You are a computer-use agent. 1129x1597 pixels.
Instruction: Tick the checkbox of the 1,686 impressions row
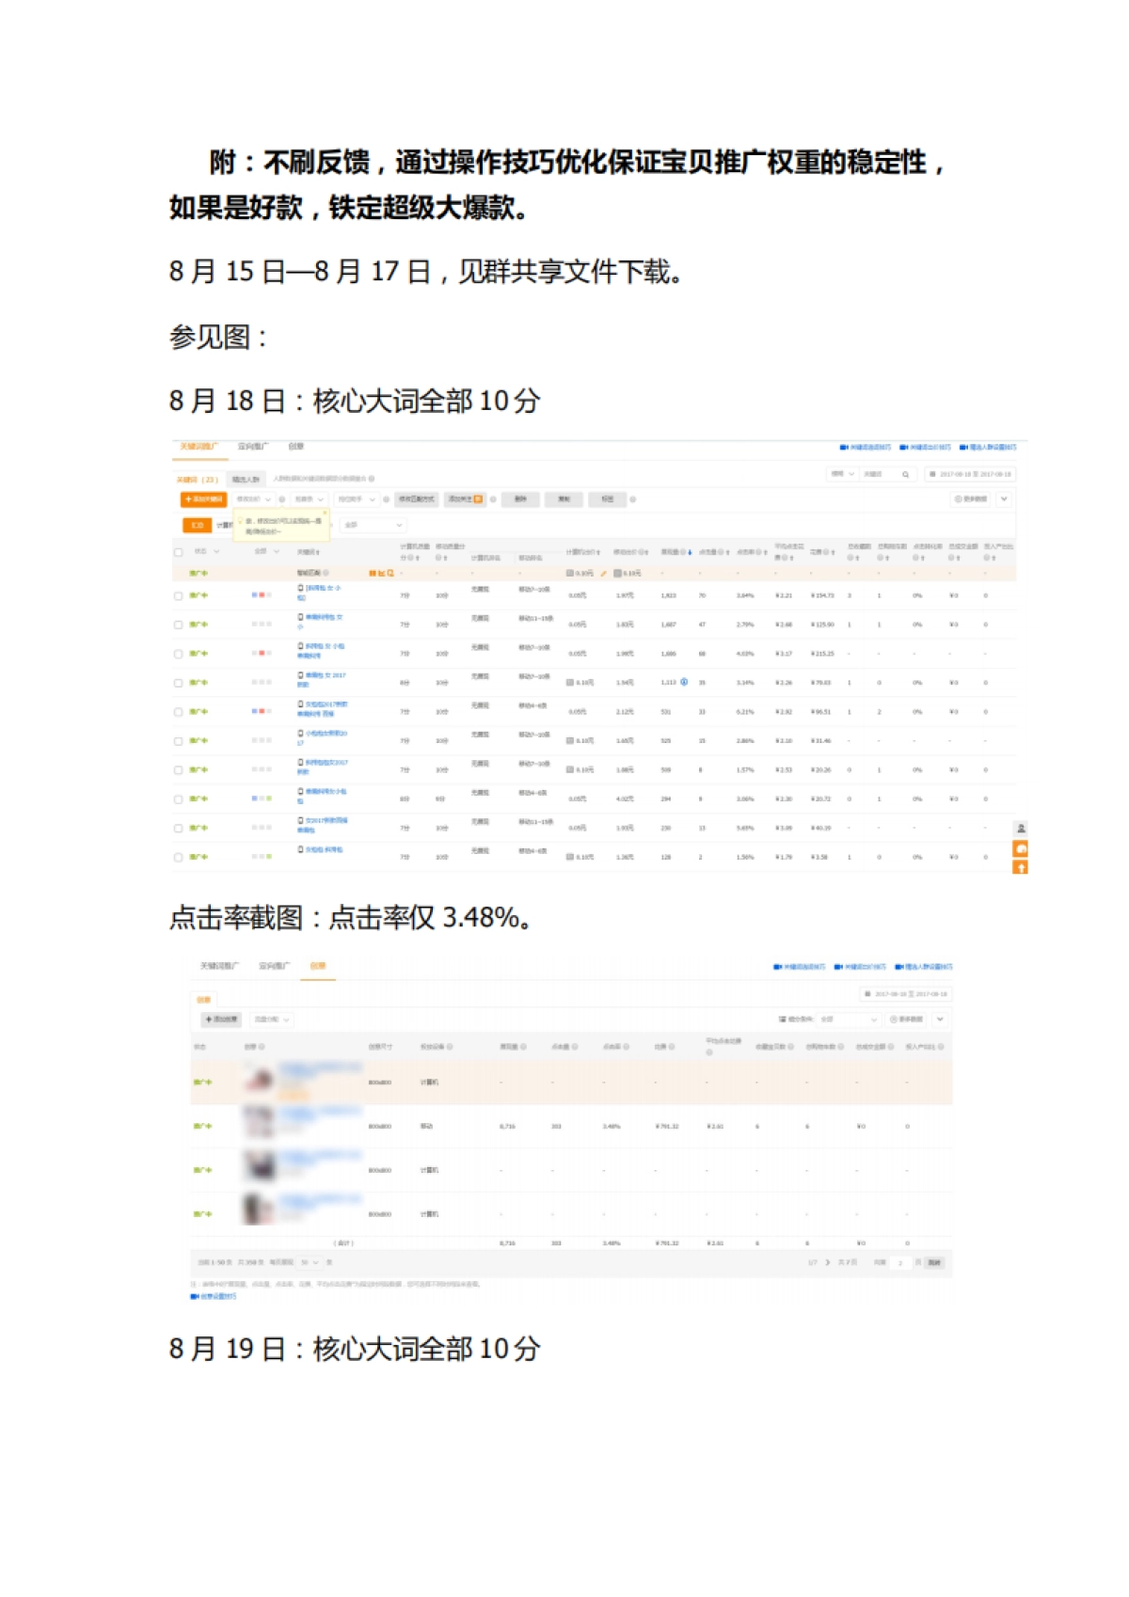point(178,654)
